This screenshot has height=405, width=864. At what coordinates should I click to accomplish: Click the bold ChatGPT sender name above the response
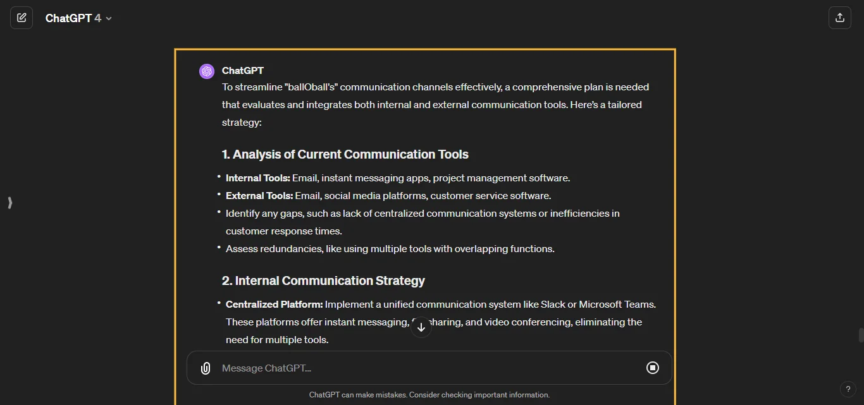[x=243, y=70]
